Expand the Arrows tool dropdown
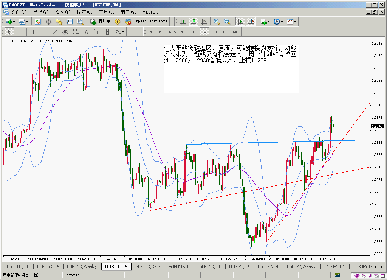Viewport: 387px width, 280px height. click(123, 32)
